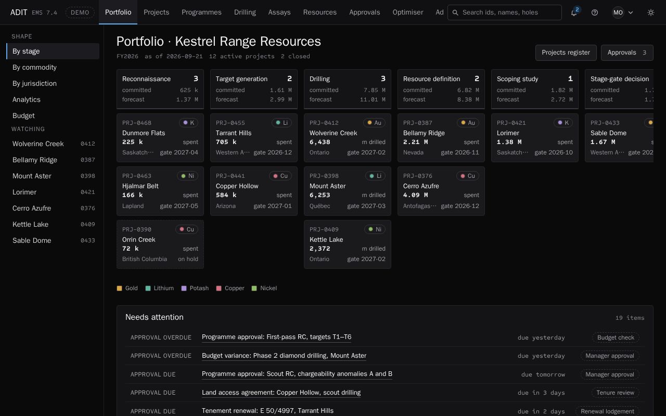Select By jurisdiction shape view
Screen dimensions: 666x416
click(x=53, y=83)
